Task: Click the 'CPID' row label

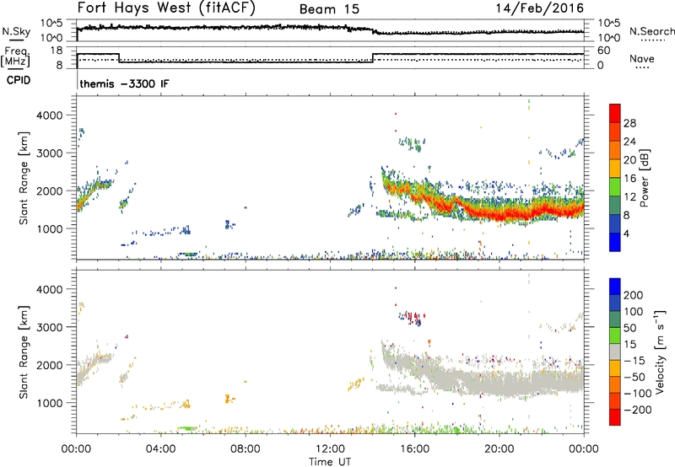Action: [19, 80]
